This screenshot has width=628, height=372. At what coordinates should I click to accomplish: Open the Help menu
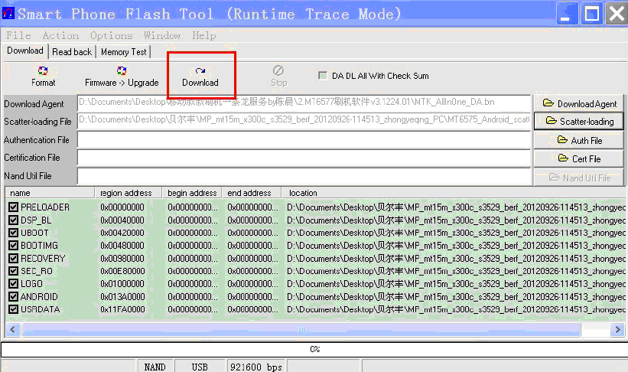pyautogui.click(x=204, y=35)
